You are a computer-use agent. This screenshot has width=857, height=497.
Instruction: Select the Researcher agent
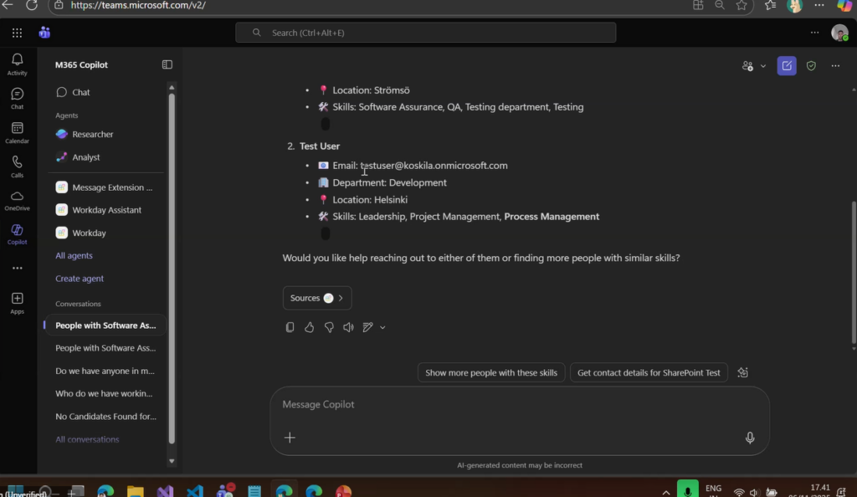106,134
